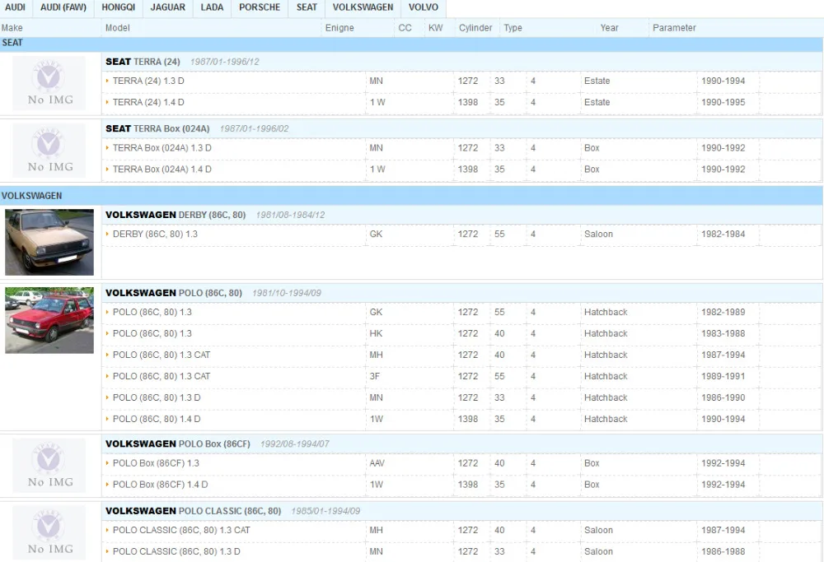Click the CC column header
This screenshot has height=562, width=824.
click(405, 28)
